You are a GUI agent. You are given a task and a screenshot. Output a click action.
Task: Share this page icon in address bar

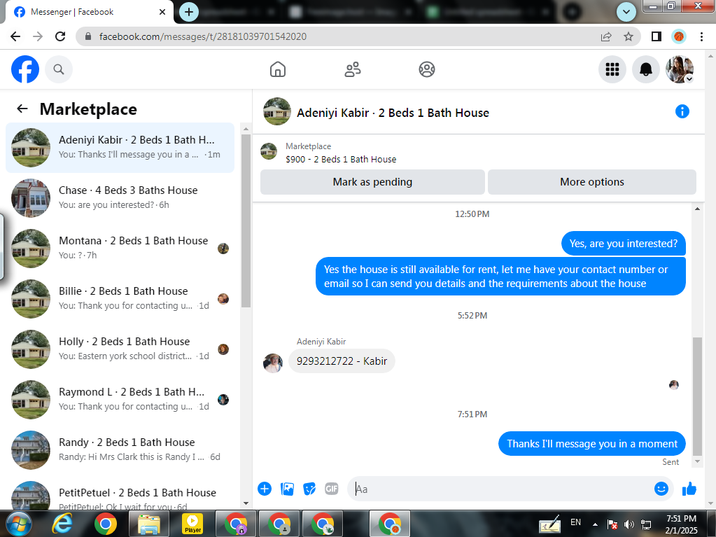606,36
